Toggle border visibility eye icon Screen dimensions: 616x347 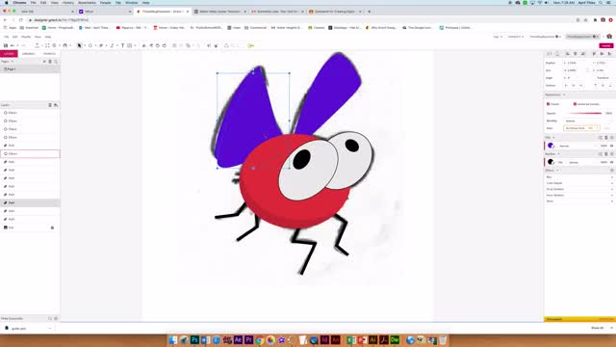pyautogui.click(x=612, y=162)
